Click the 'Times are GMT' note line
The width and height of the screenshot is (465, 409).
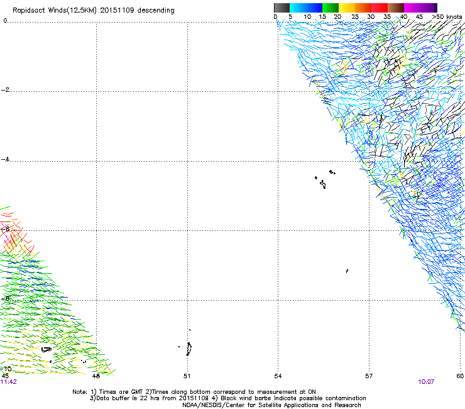click(x=194, y=392)
